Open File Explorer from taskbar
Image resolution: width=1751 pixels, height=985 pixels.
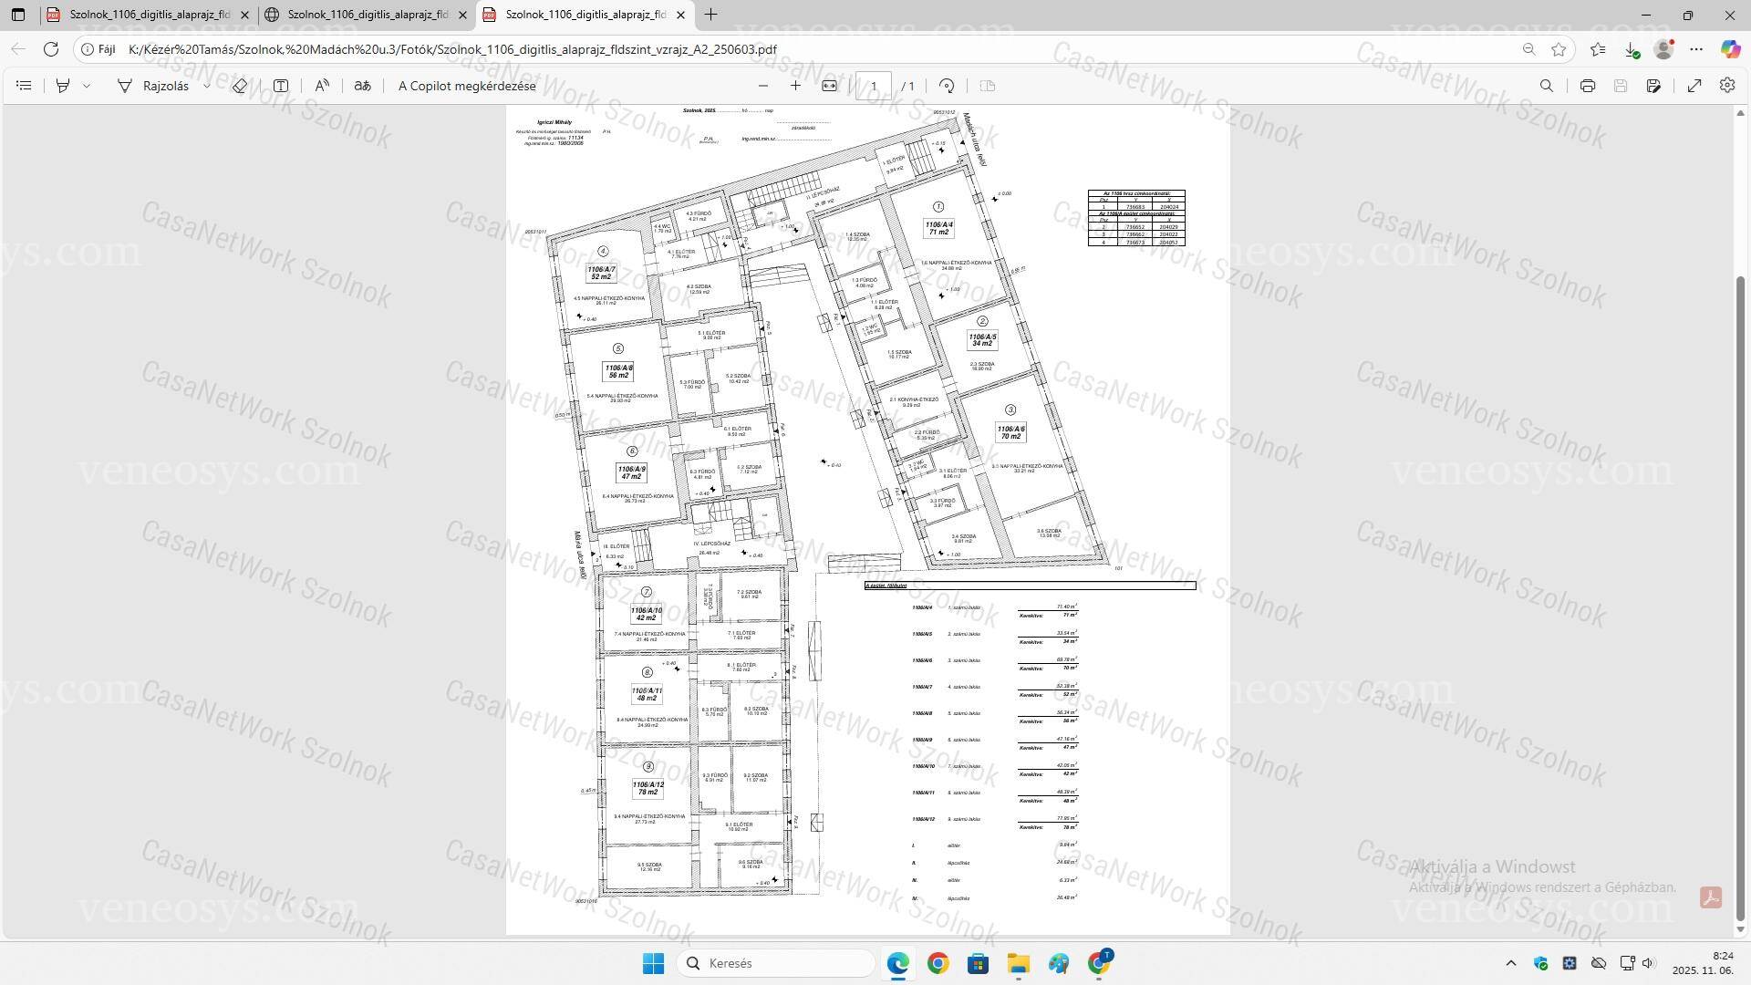pos(1019,963)
